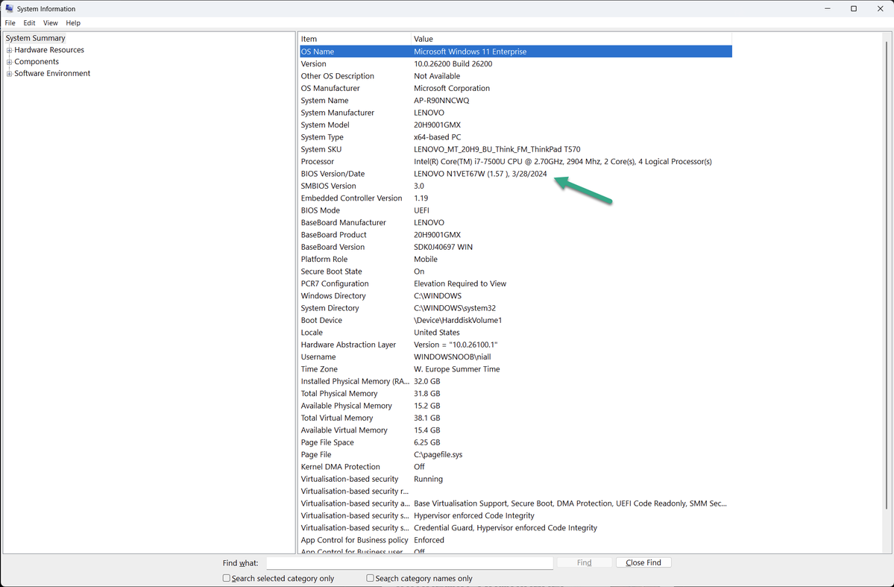Select the Available Physical Memory row

[515, 406]
